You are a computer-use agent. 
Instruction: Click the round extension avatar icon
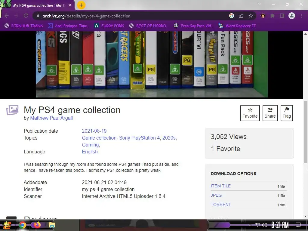263,16
